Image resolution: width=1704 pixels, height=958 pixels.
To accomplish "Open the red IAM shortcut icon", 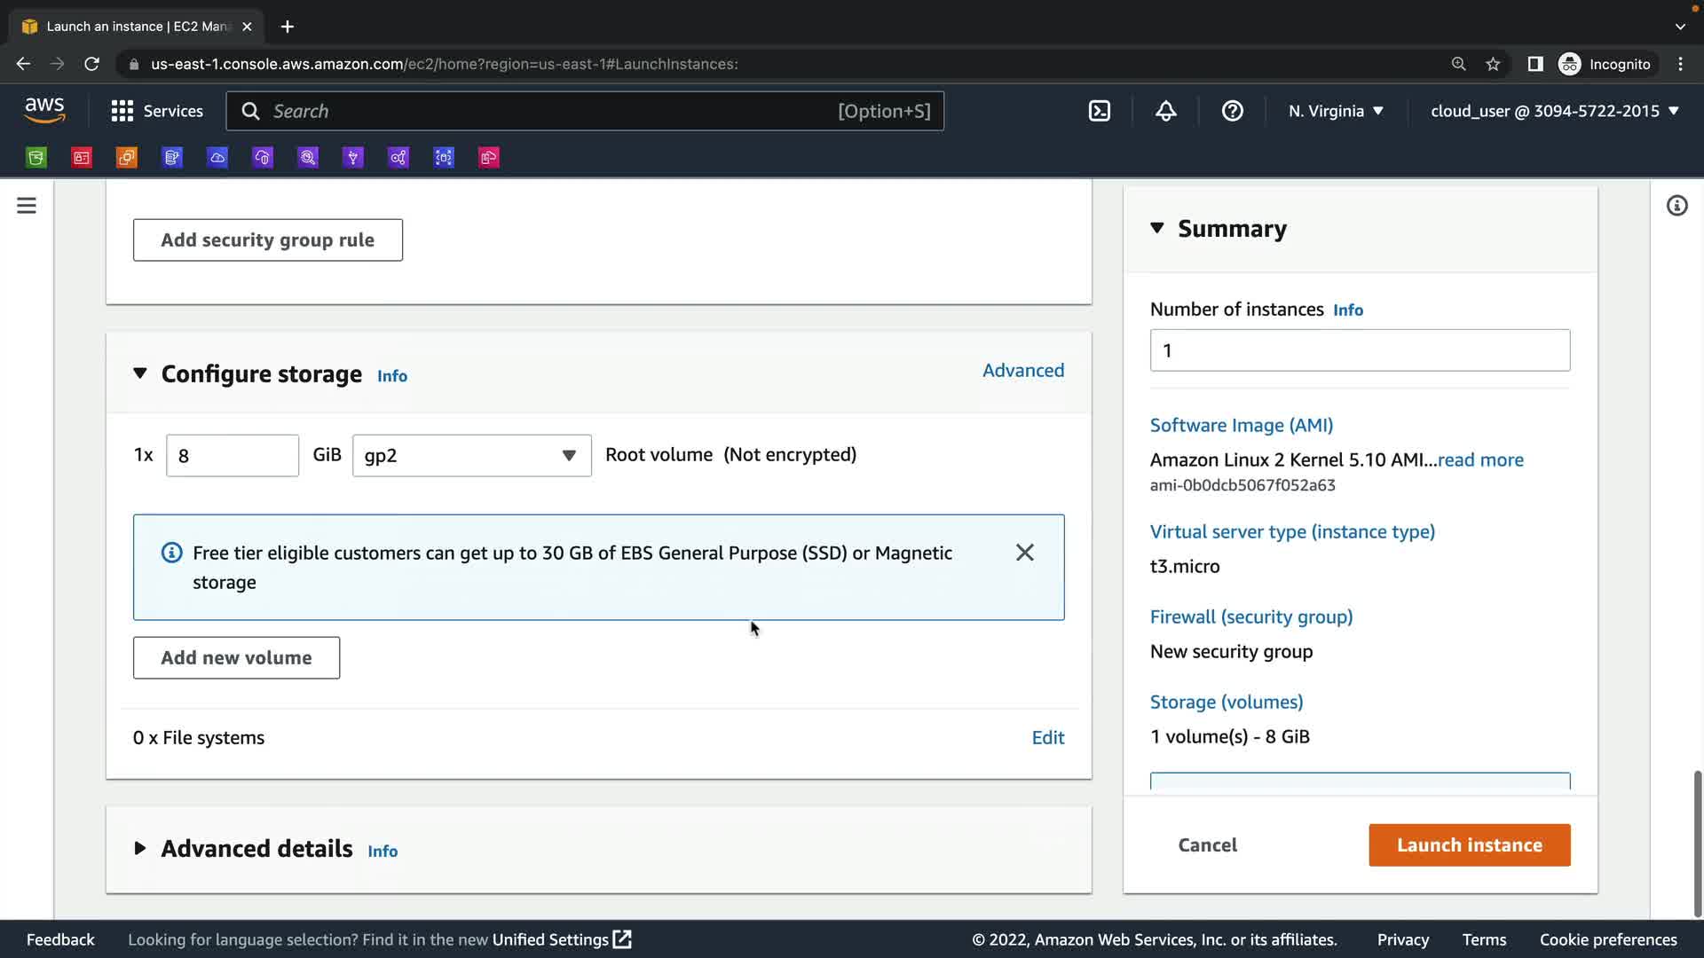I will pyautogui.click(x=82, y=158).
